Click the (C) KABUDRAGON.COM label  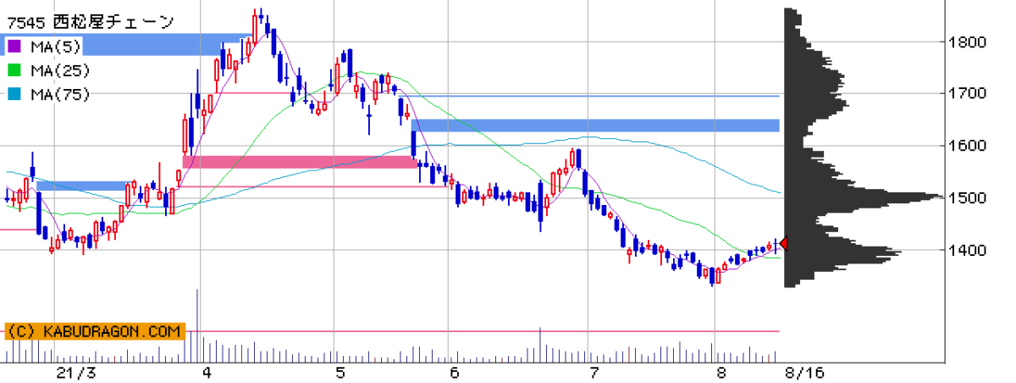(94, 331)
